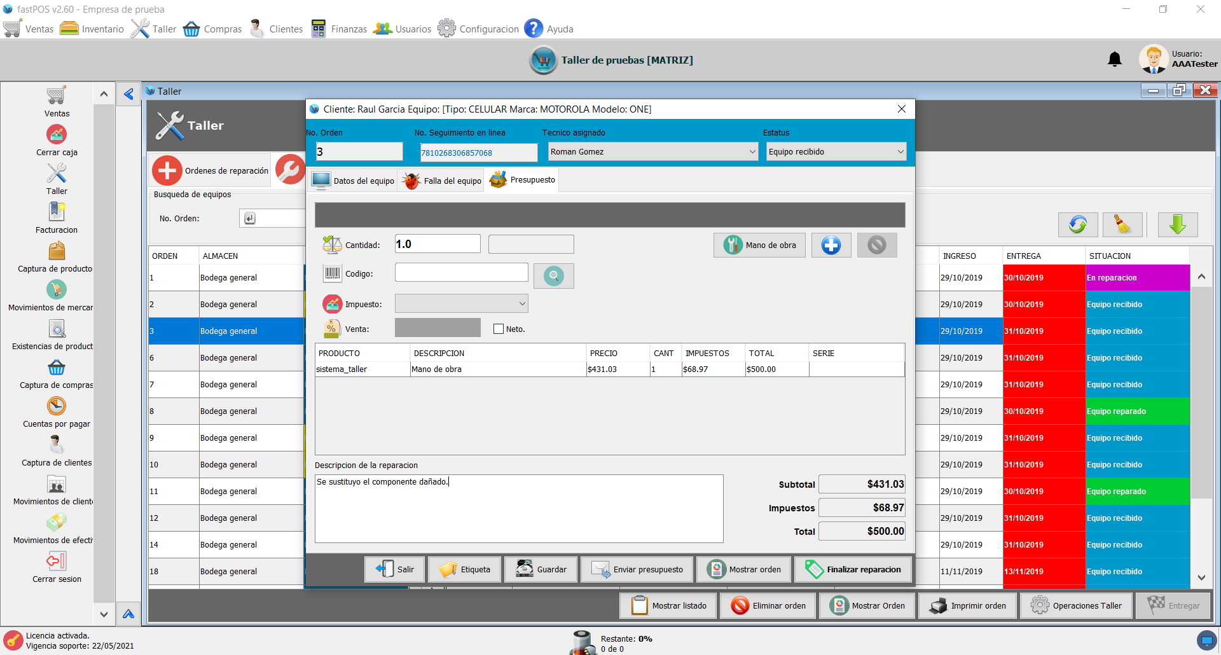Click the broom clear filters icon
The width and height of the screenshot is (1221, 655).
[x=1122, y=224]
